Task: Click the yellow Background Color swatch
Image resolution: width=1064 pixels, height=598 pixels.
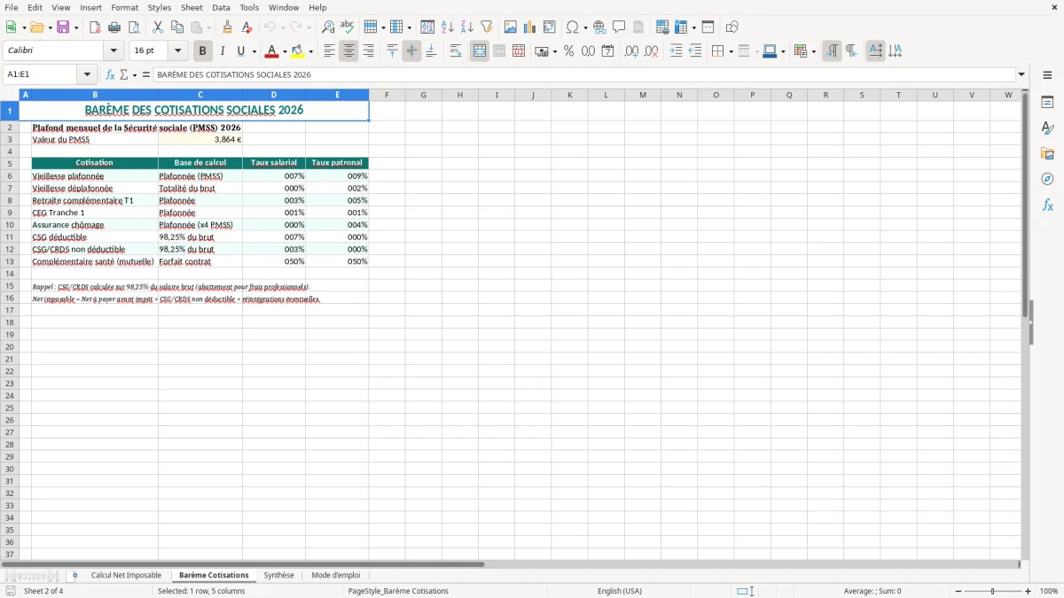Action: pos(298,51)
